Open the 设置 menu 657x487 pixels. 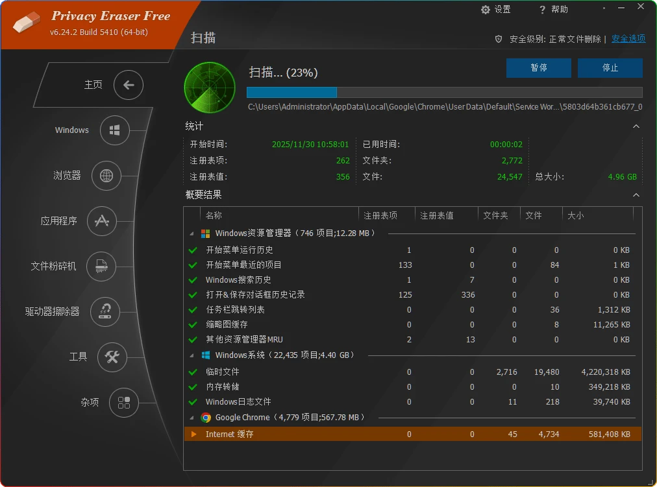coord(497,9)
